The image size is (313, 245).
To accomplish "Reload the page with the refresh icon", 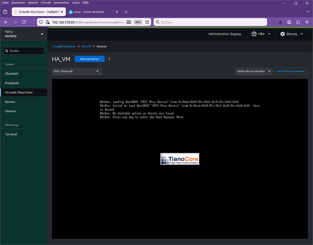I will coord(25,22).
